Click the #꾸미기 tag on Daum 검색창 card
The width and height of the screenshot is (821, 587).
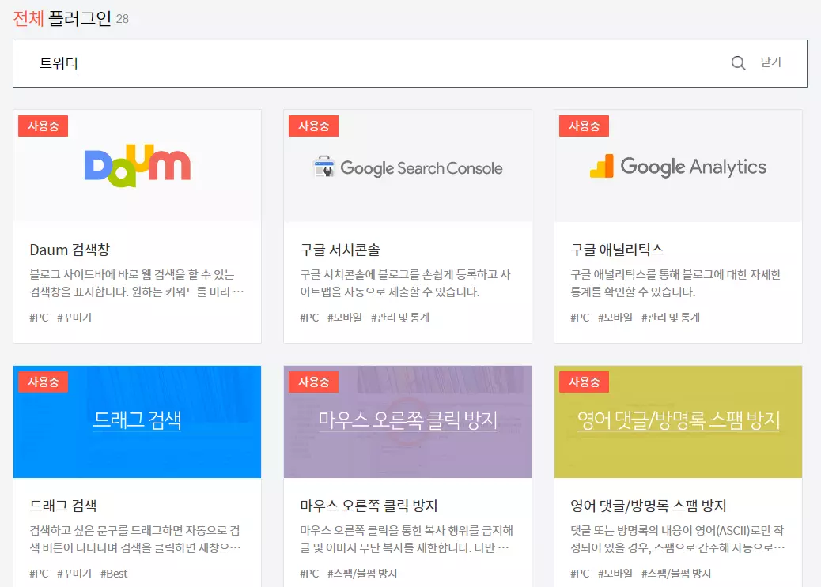tap(74, 318)
